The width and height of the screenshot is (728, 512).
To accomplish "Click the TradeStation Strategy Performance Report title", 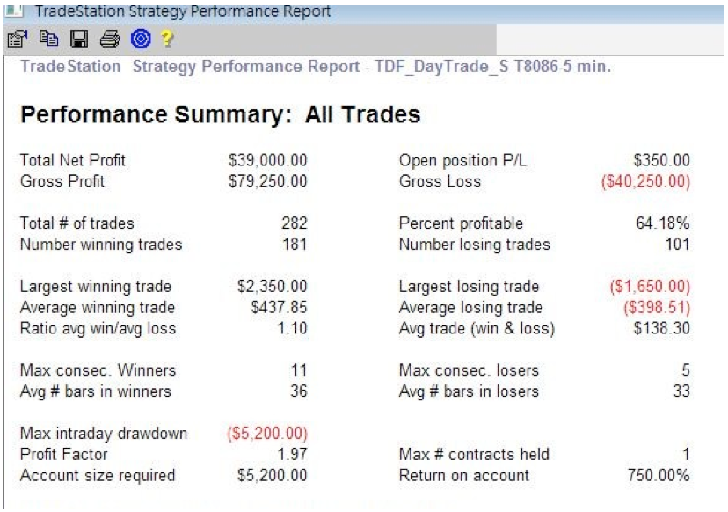I will click(182, 11).
